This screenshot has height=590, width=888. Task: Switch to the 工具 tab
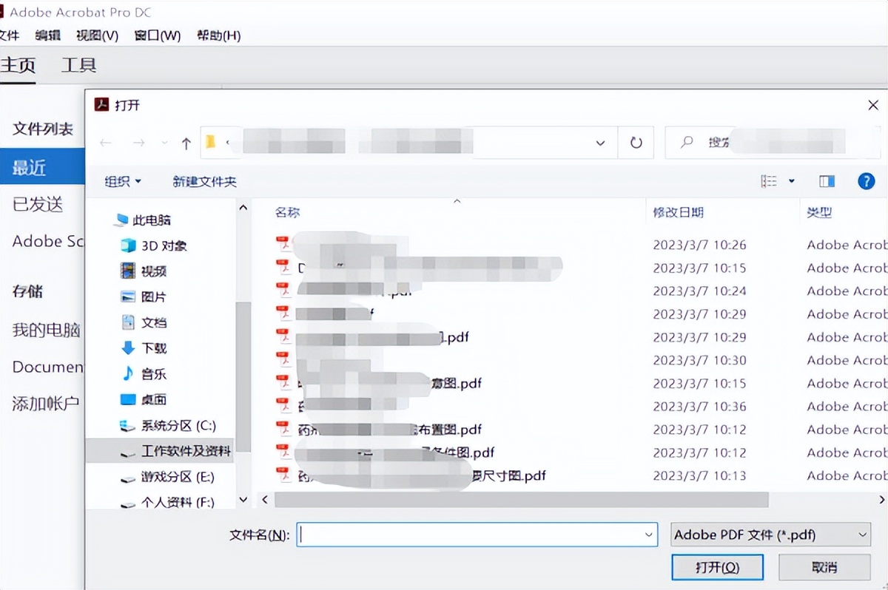point(78,65)
